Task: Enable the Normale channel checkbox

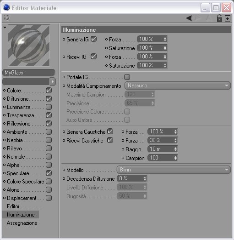Action: 49,157
